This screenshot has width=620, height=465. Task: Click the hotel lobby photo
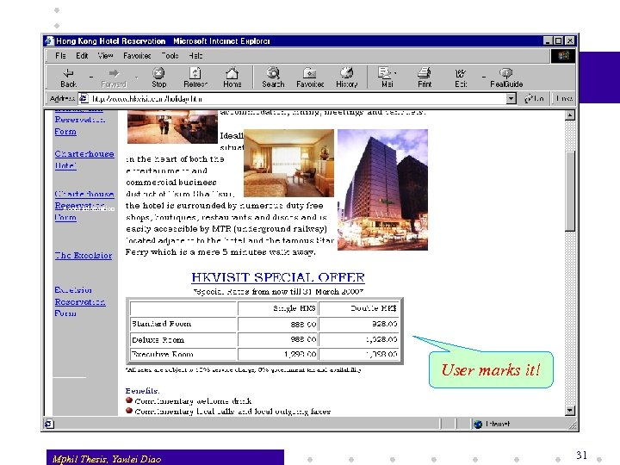tap(172, 127)
